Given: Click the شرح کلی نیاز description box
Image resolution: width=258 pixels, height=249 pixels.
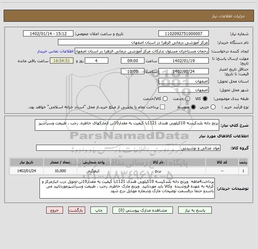Looking at the screenshot, I should click(x=127, y=125).
